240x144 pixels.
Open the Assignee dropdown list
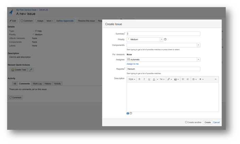[x=198, y=60]
